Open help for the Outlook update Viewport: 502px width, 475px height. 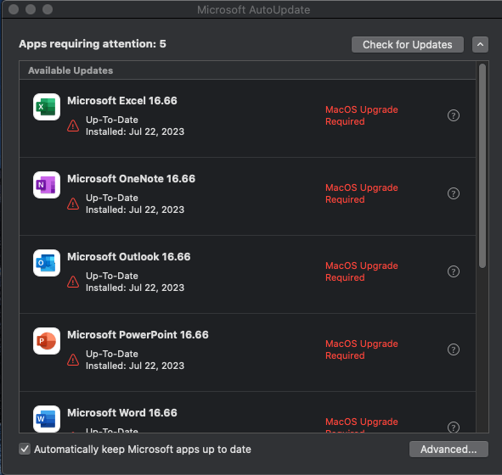pos(454,271)
